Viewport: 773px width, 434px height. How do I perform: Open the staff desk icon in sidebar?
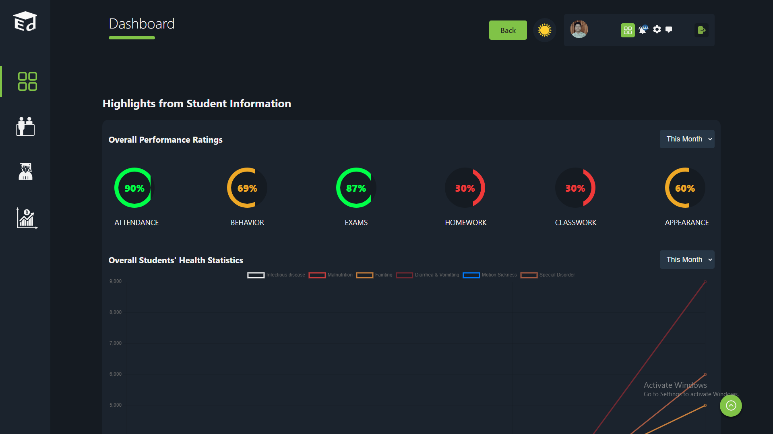[25, 127]
